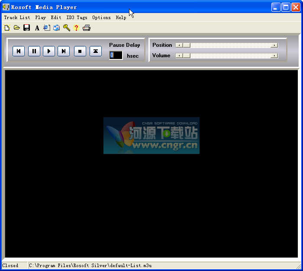Image resolution: width=303 pixels, height=271 pixels.
Task: Skip to next track
Action: click(64, 51)
